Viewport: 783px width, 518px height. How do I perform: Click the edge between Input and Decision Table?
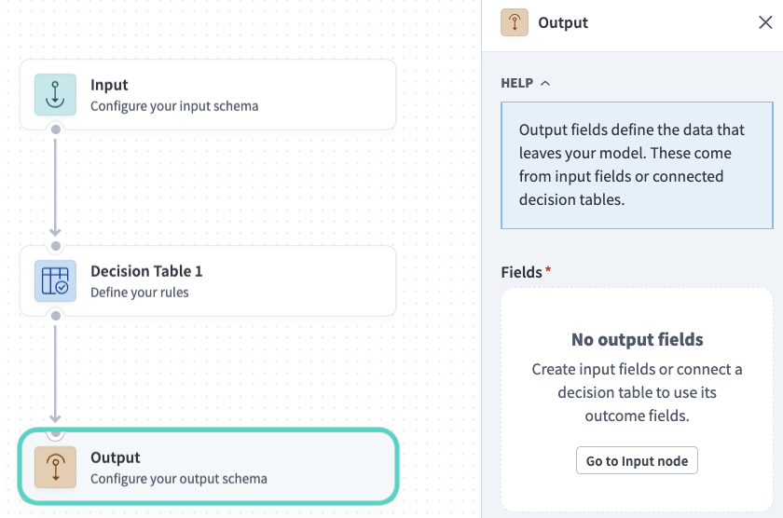coord(56,186)
